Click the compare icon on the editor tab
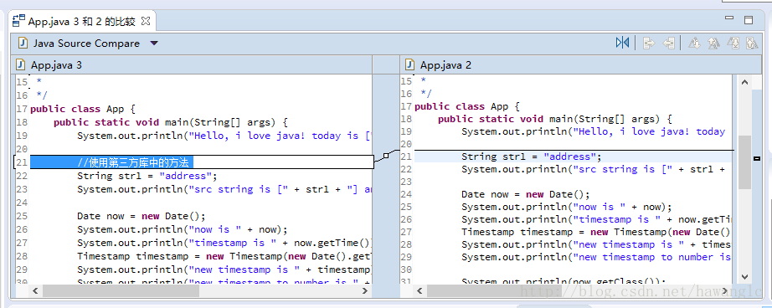 (18, 21)
